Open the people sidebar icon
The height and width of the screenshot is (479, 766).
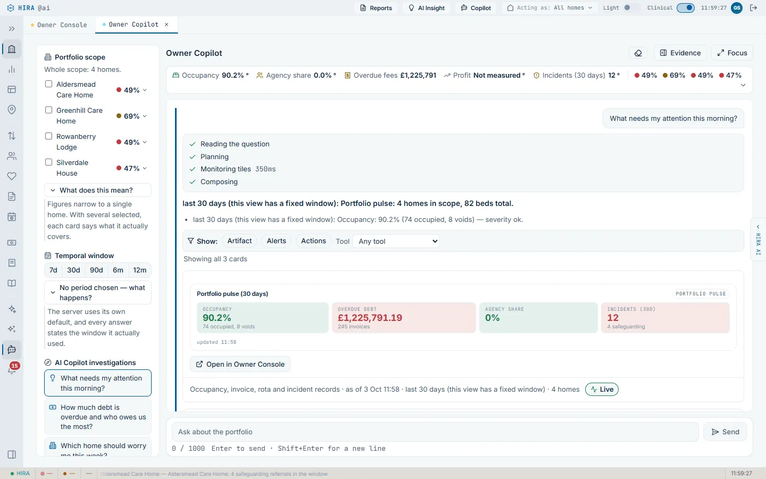click(x=12, y=156)
